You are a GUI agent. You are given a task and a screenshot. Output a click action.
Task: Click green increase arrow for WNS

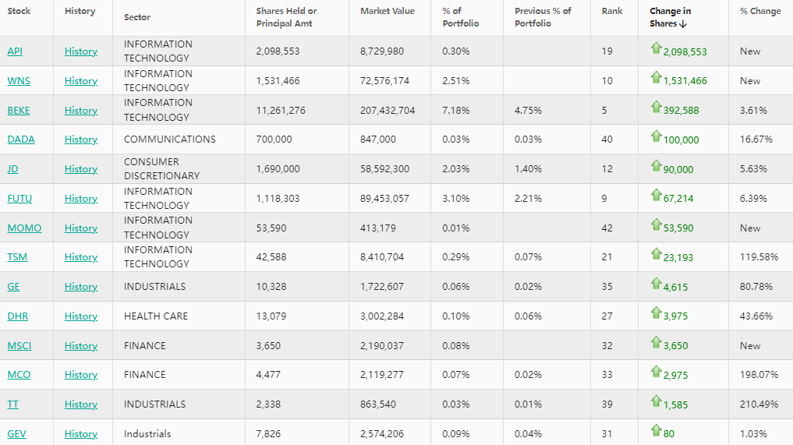656,78
